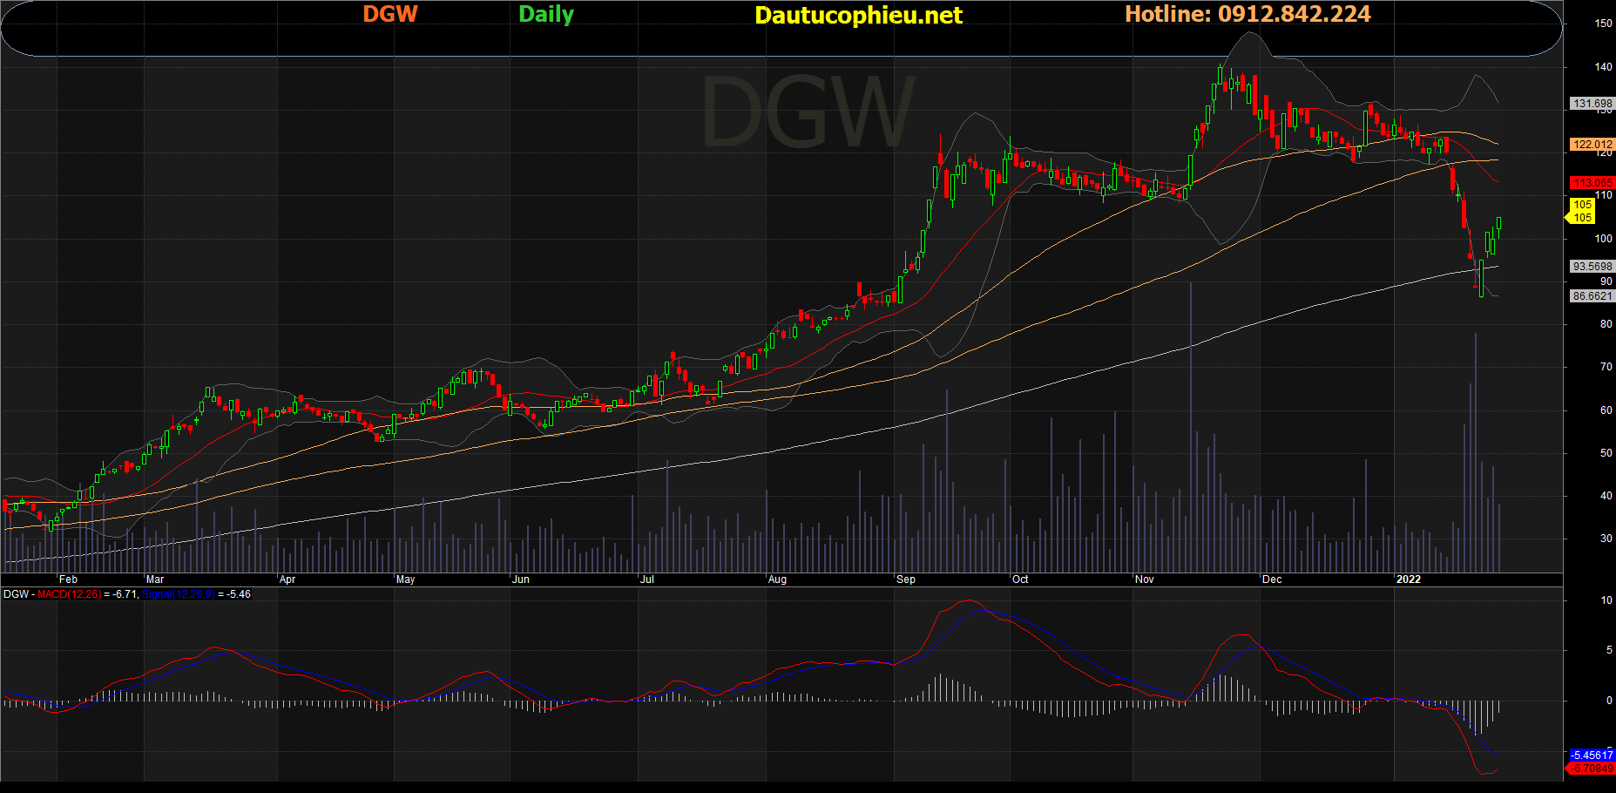This screenshot has width=1616, height=793.
Task: Click the orange DGW ticker title
Action: 390,15
